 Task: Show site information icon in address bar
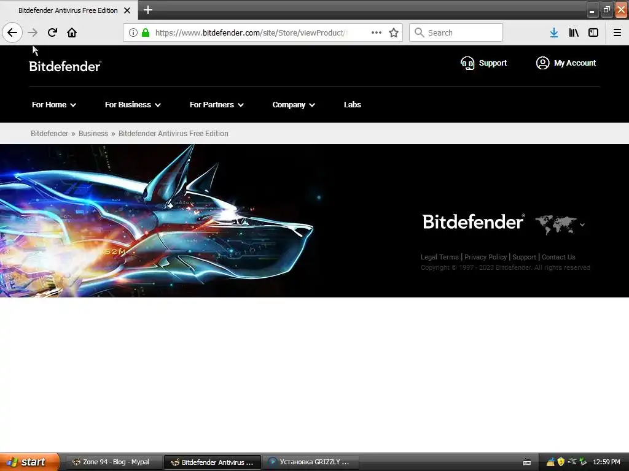(x=133, y=33)
